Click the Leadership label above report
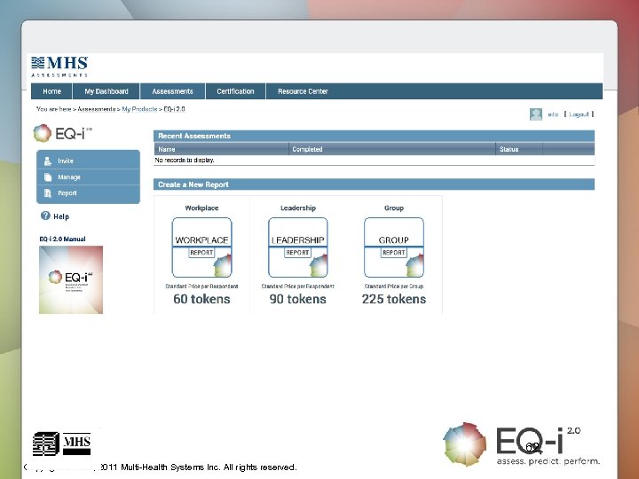This screenshot has width=639, height=479. point(298,208)
